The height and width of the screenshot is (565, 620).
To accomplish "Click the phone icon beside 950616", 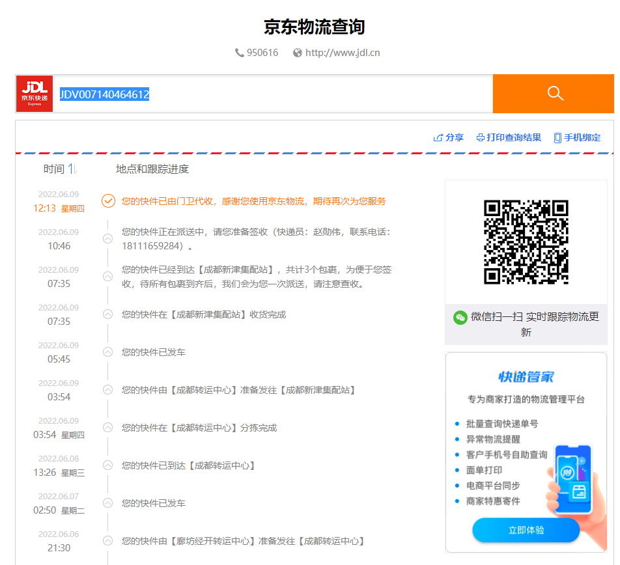I will click(x=239, y=53).
